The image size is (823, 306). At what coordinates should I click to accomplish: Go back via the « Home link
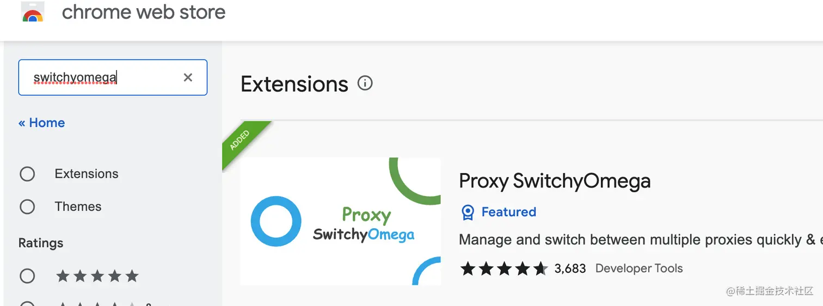42,123
